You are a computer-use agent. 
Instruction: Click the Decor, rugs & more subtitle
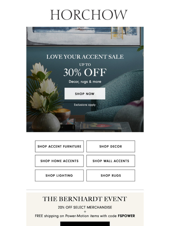click(85, 81)
